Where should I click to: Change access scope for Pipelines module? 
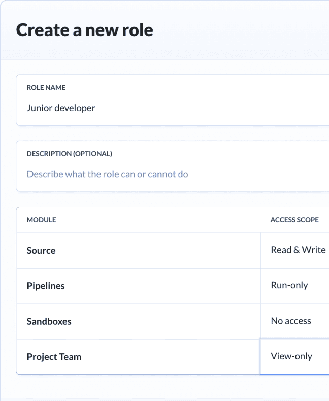coord(289,285)
